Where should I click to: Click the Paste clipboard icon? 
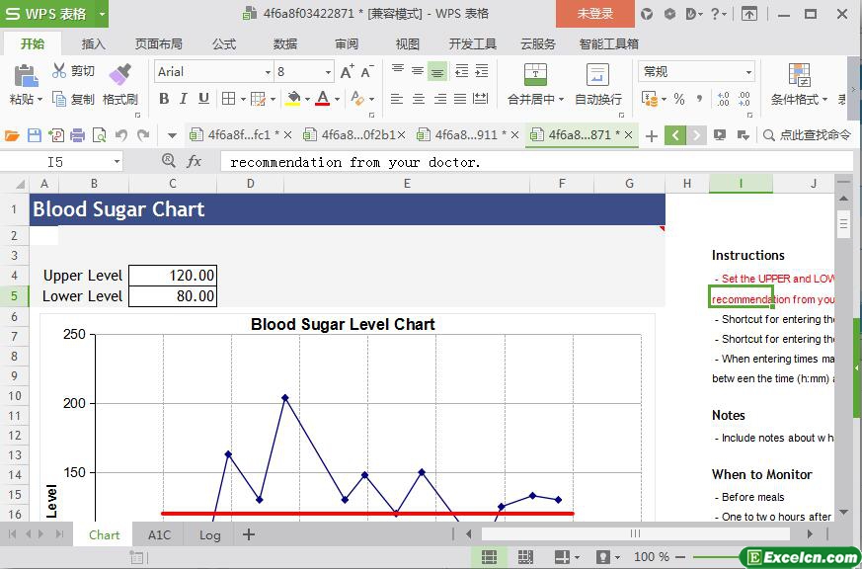point(26,76)
